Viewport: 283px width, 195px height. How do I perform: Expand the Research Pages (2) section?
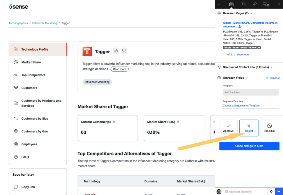pyautogui.click(x=251, y=13)
